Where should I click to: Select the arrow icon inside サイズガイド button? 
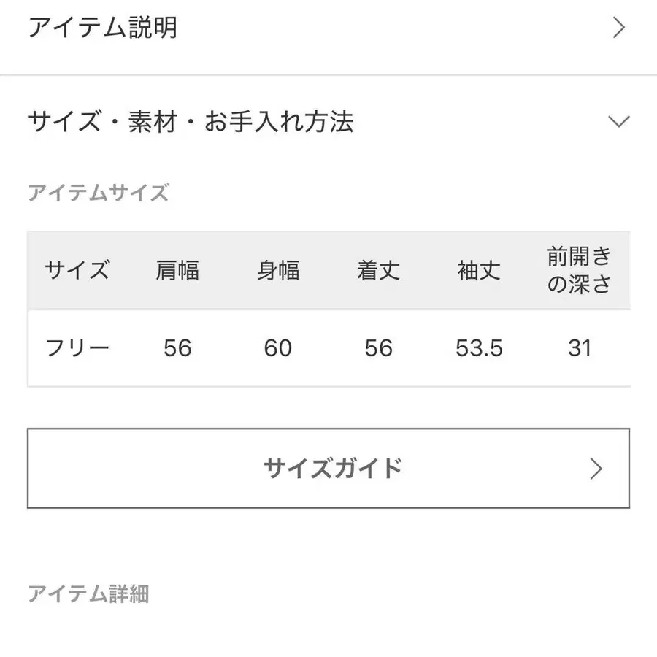(597, 468)
